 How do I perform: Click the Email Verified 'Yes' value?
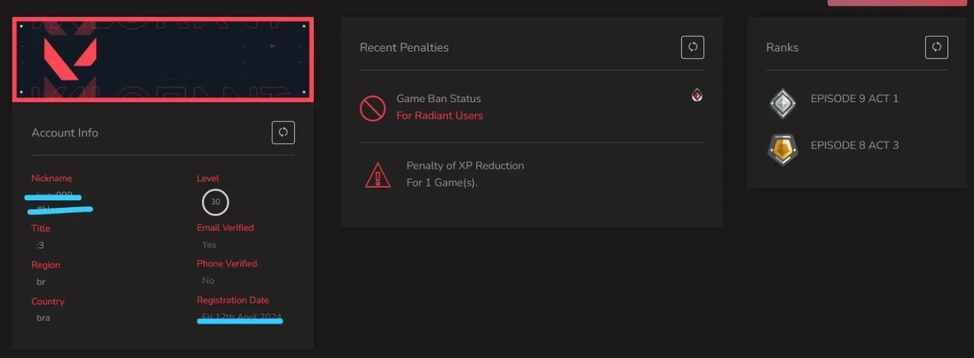(209, 245)
